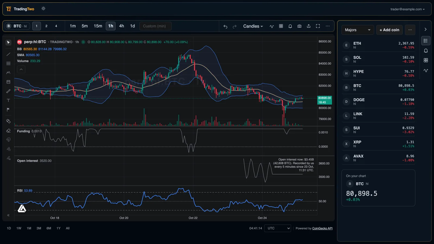Take a chart snapshot with camera icon
Image resolution: width=434 pixels, height=244 pixels.
pos(299,26)
